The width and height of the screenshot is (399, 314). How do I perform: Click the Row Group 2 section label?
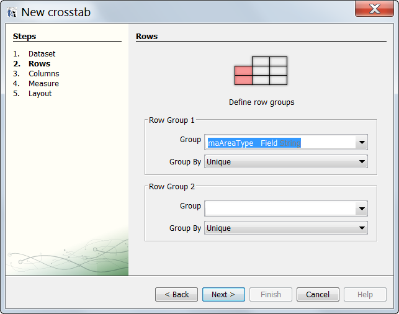(x=171, y=187)
